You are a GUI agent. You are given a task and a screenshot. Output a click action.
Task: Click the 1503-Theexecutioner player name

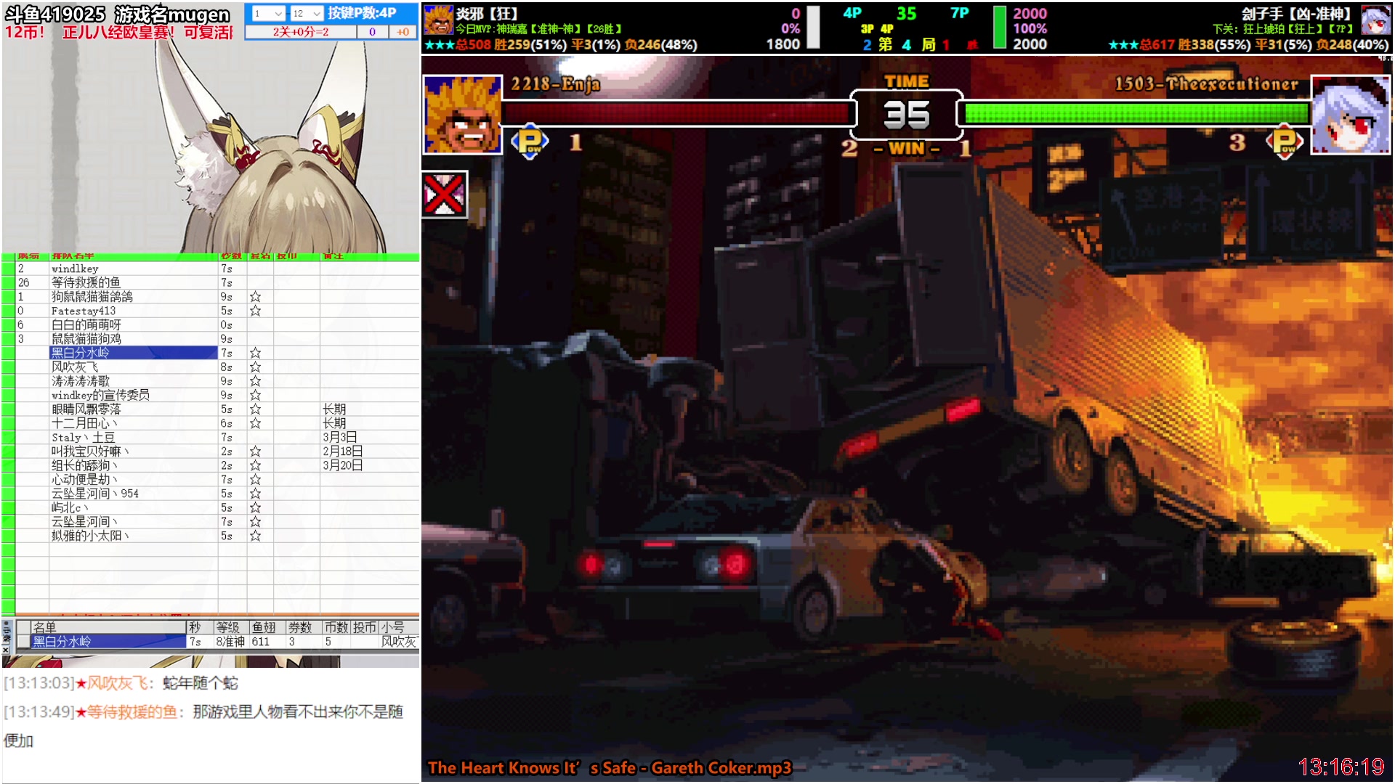click(1207, 84)
